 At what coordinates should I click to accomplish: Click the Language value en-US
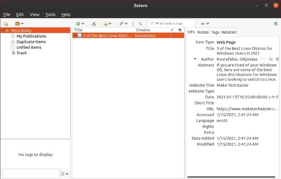coord(222,120)
